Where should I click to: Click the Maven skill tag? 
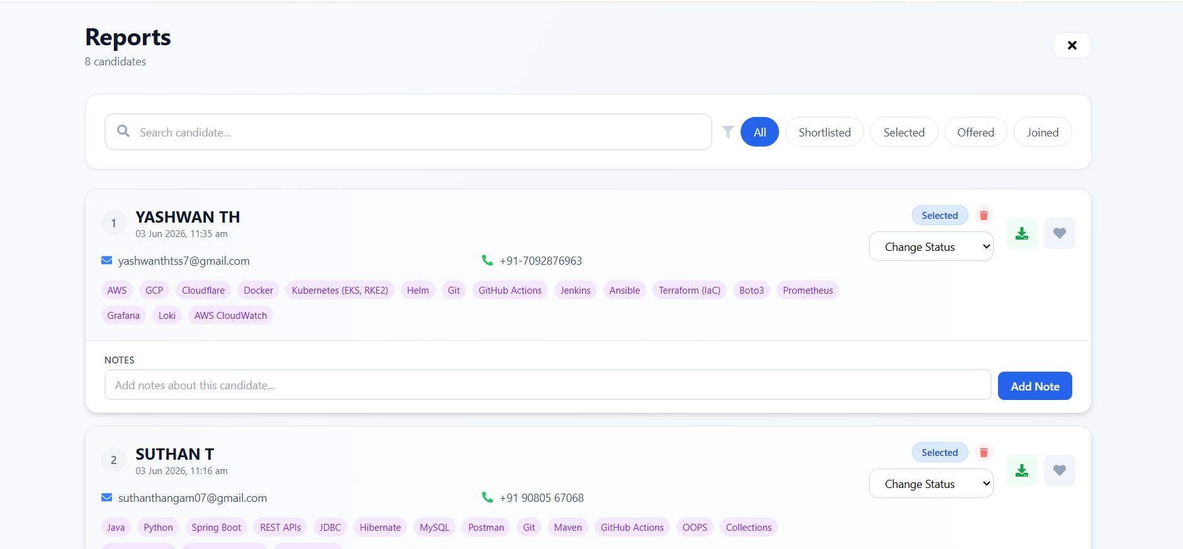[x=568, y=528]
